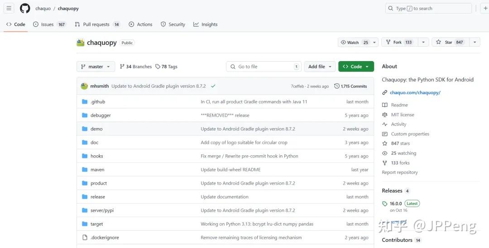Open the Add file dropdown
The height and width of the screenshot is (248, 489).
[320, 67]
